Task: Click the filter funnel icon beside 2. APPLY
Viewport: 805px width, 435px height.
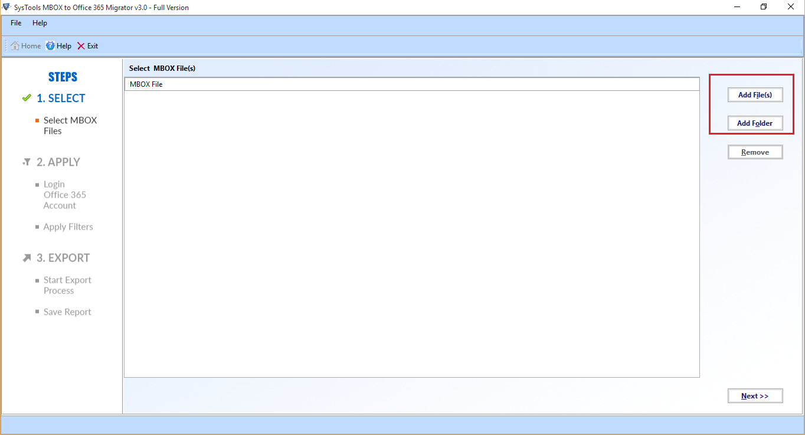Action: (x=27, y=162)
